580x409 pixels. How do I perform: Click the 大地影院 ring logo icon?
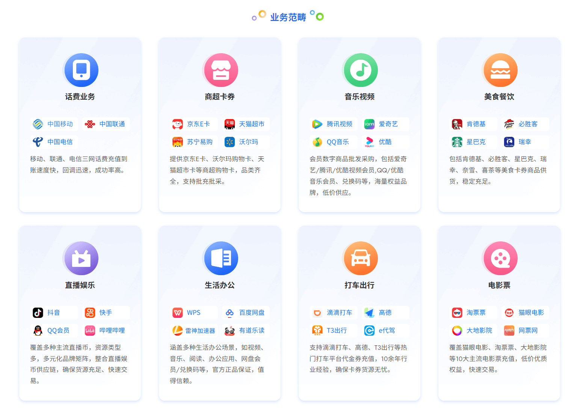[457, 331]
